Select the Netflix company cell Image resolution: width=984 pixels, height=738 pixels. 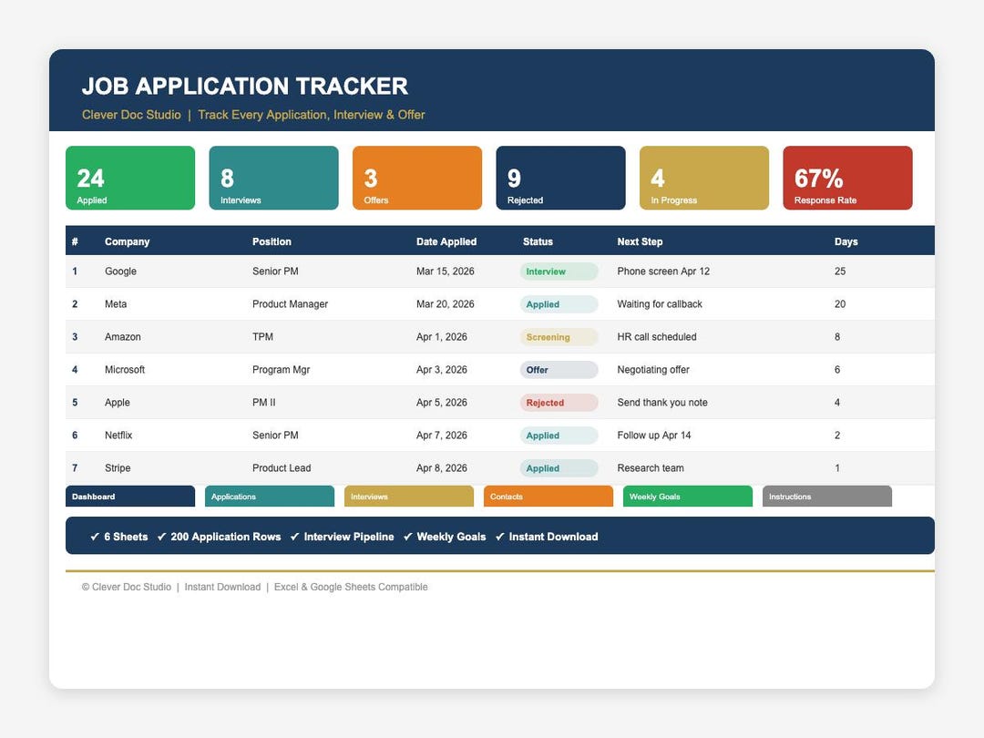118,435
